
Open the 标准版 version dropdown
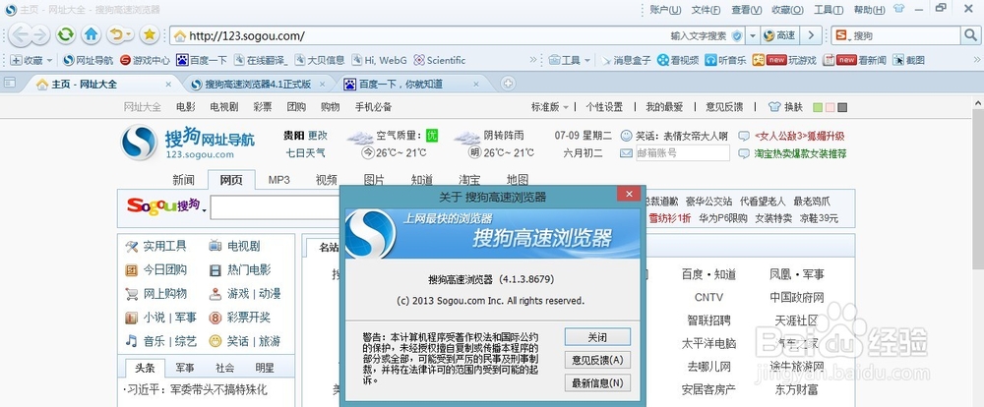[x=550, y=107]
